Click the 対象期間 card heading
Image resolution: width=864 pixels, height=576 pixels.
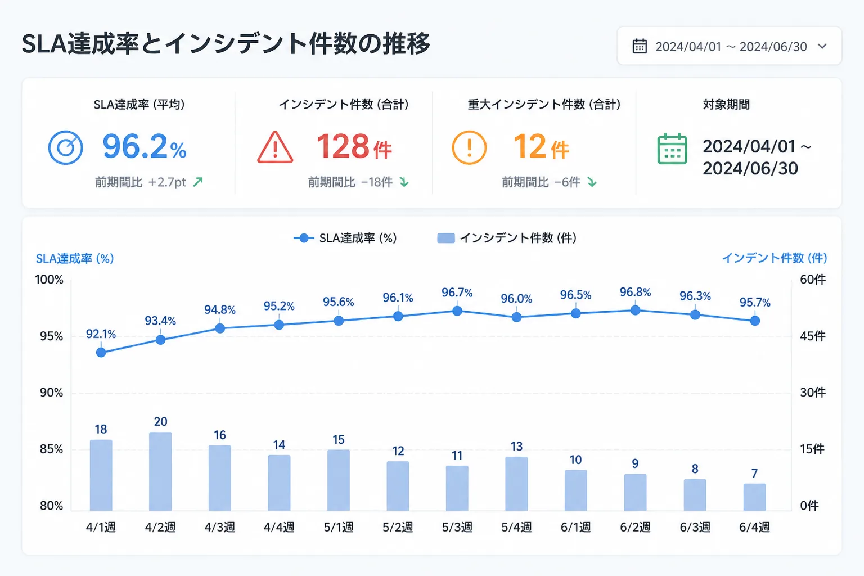726,105
